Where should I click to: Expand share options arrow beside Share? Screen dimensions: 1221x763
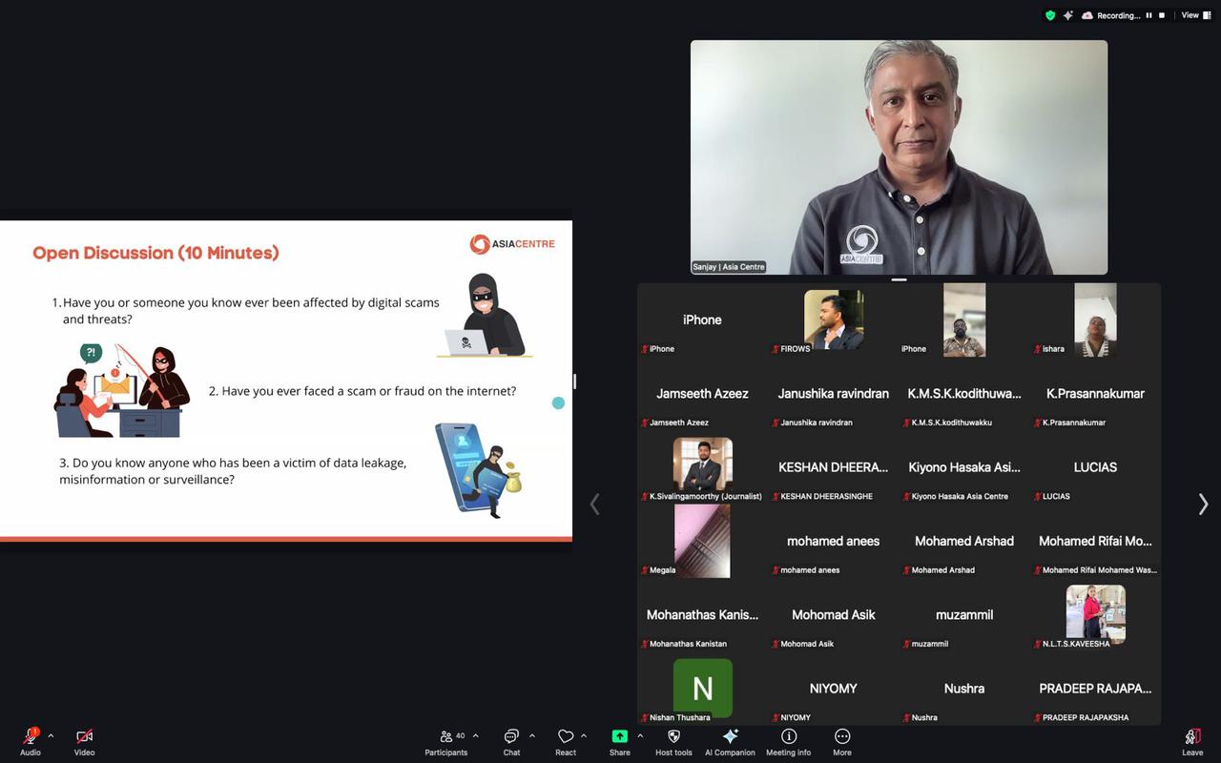(640, 735)
